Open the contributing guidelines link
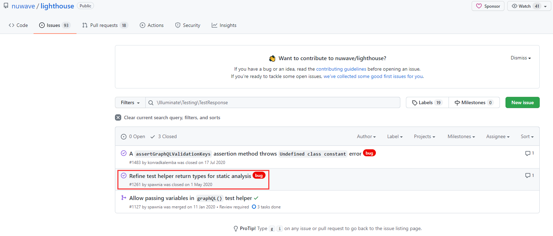Viewport: 553px width, 236px height. [341, 69]
